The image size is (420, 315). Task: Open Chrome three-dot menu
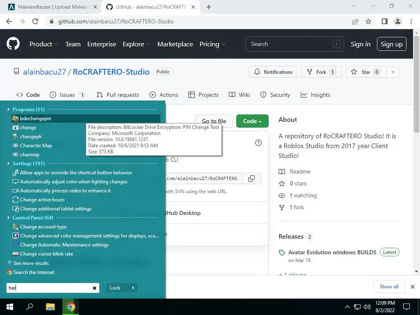(411, 21)
